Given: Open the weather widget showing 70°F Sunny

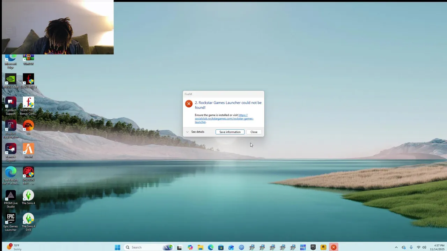Looking at the screenshot, I should [14, 247].
